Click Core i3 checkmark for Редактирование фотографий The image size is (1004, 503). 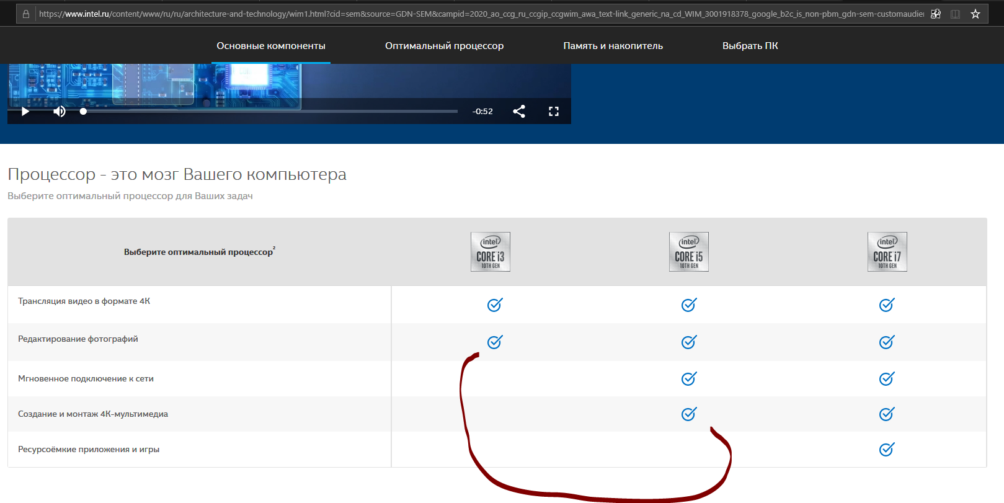pyautogui.click(x=495, y=342)
